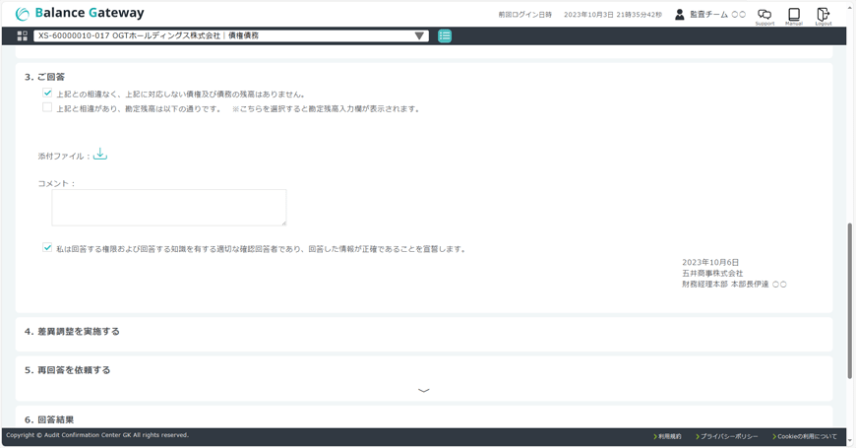Download the attached file icon

100,155
